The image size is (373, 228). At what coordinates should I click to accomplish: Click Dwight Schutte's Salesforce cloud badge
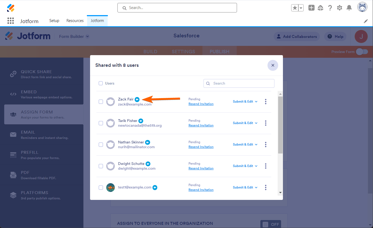tap(148, 164)
